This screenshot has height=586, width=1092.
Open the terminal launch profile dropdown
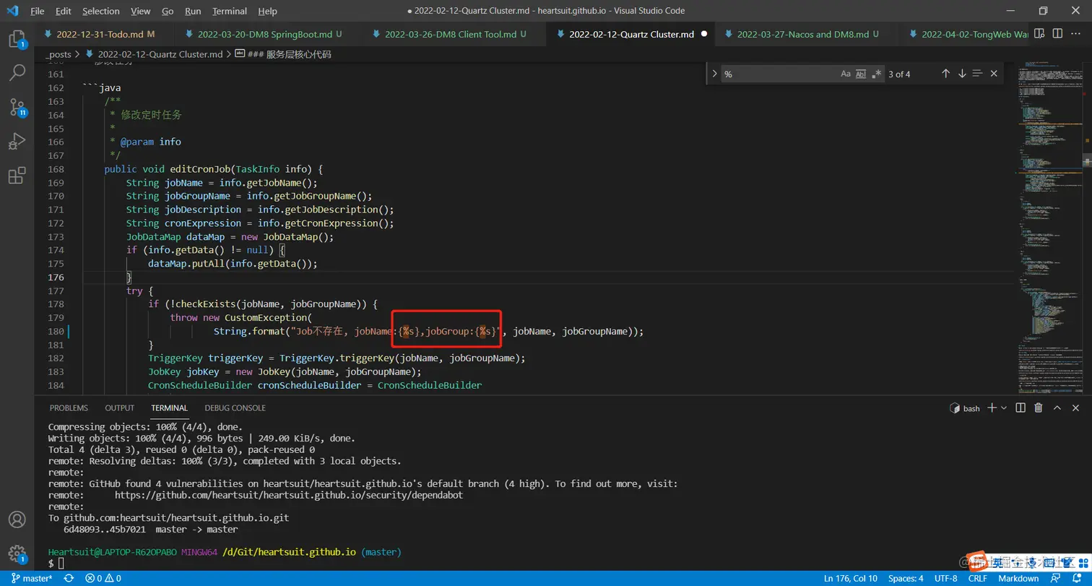click(1005, 408)
